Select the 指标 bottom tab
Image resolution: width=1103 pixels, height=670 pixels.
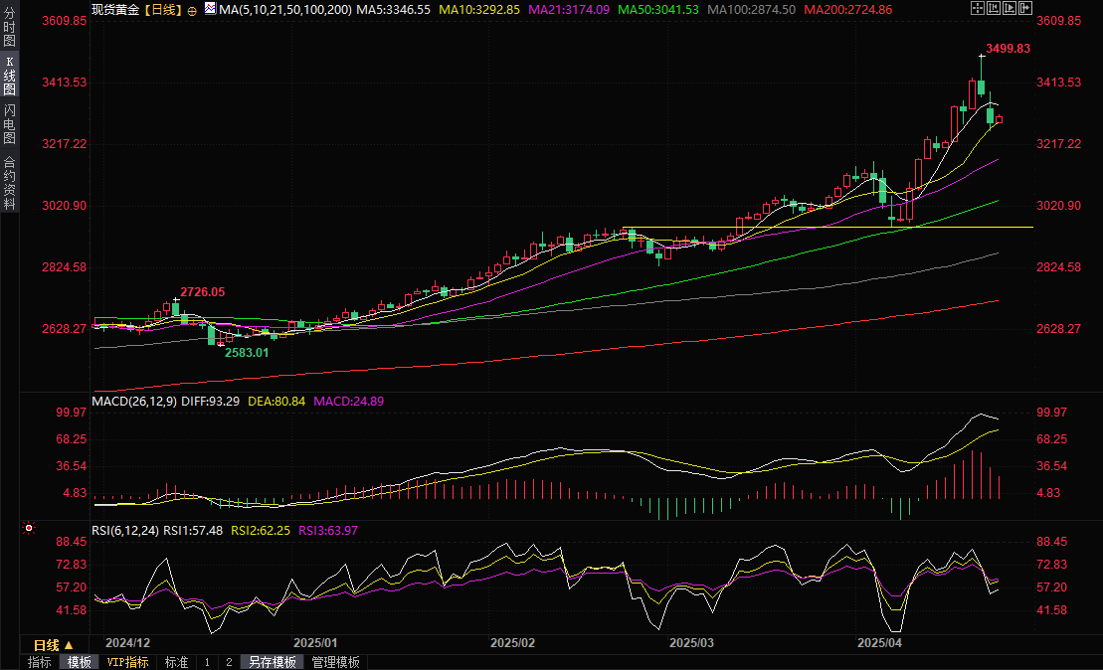tap(40, 662)
